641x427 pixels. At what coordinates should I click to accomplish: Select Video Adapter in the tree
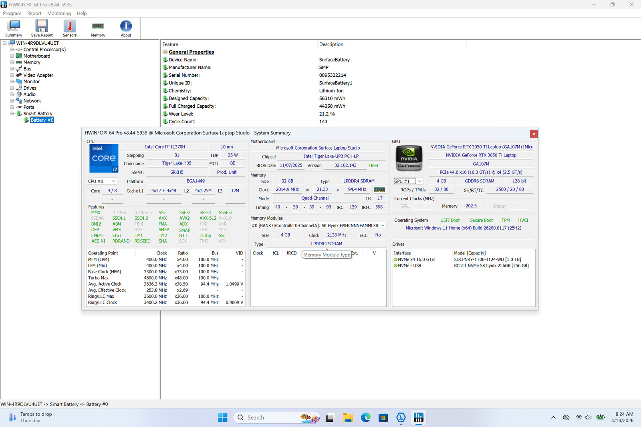click(38, 75)
